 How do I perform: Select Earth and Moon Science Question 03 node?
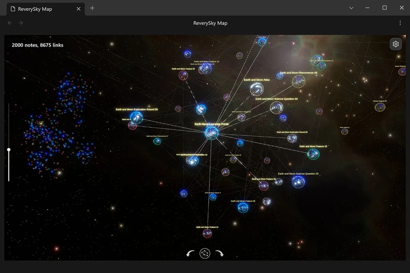tap(276, 107)
